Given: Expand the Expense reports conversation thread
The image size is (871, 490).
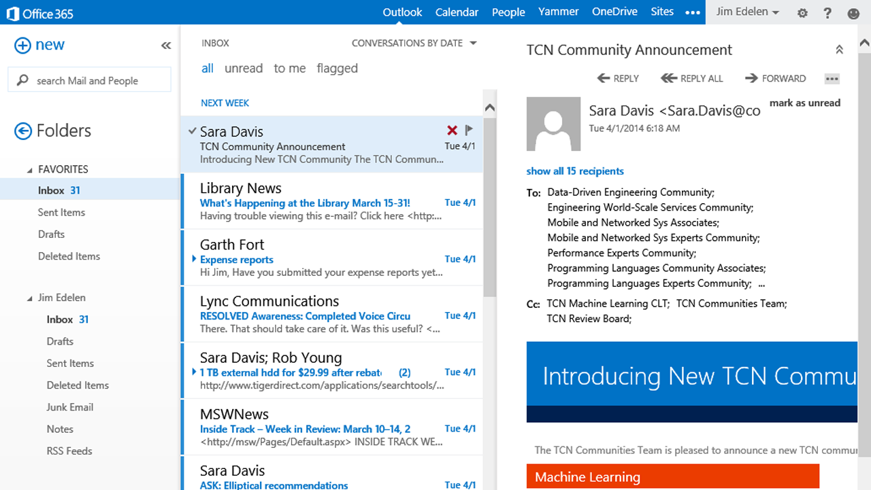Looking at the screenshot, I should (x=195, y=259).
